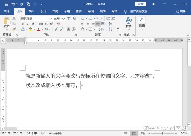Click the 登录 sign-in button
The image size is (191, 136).
[x=140, y=4]
